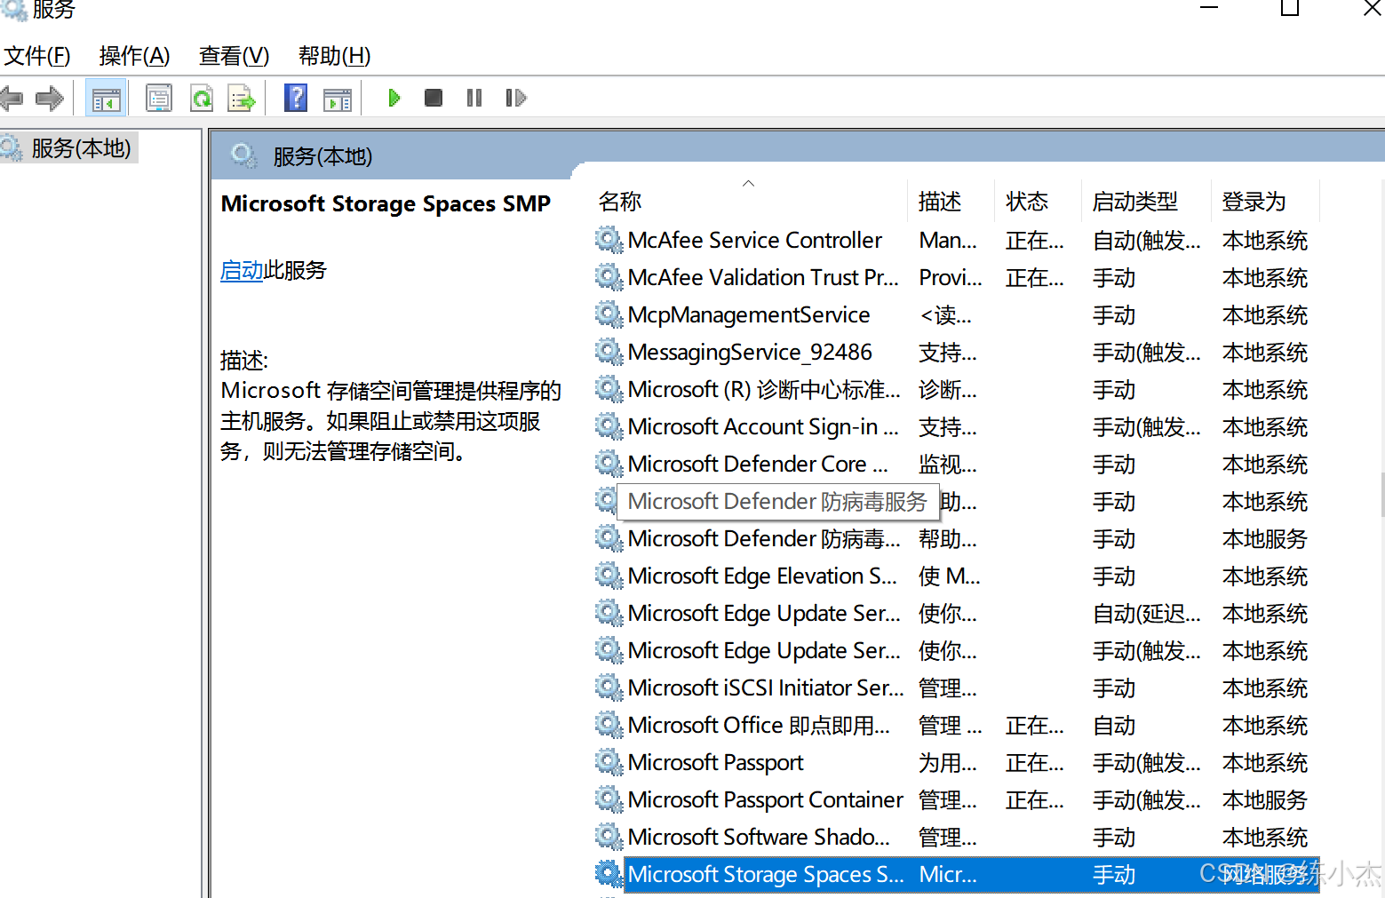This screenshot has height=898, width=1385.
Task: Open the Properties toolbar icon
Action: pos(159,98)
